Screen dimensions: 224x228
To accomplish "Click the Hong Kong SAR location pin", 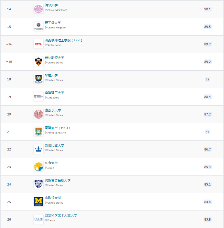I will [46, 133].
